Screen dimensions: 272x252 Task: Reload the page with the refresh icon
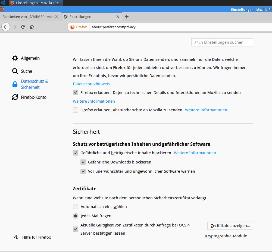click(23, 27)
